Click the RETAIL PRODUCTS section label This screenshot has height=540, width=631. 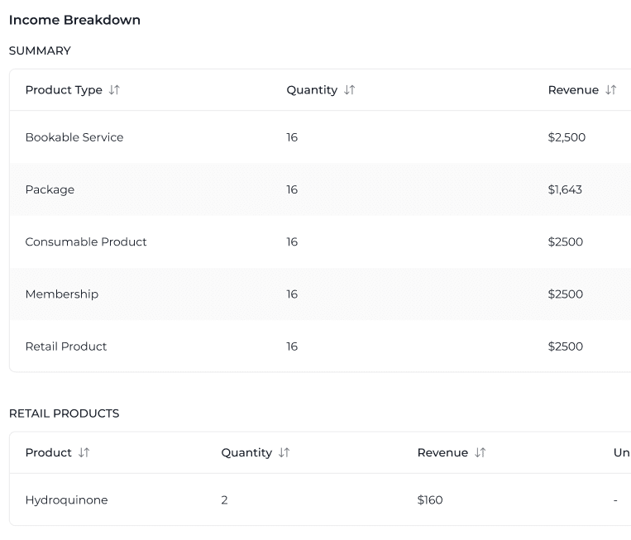[64, 413]
